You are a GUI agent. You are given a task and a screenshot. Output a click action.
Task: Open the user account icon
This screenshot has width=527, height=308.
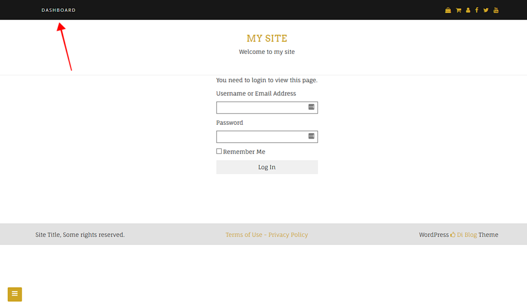(468, 10)
